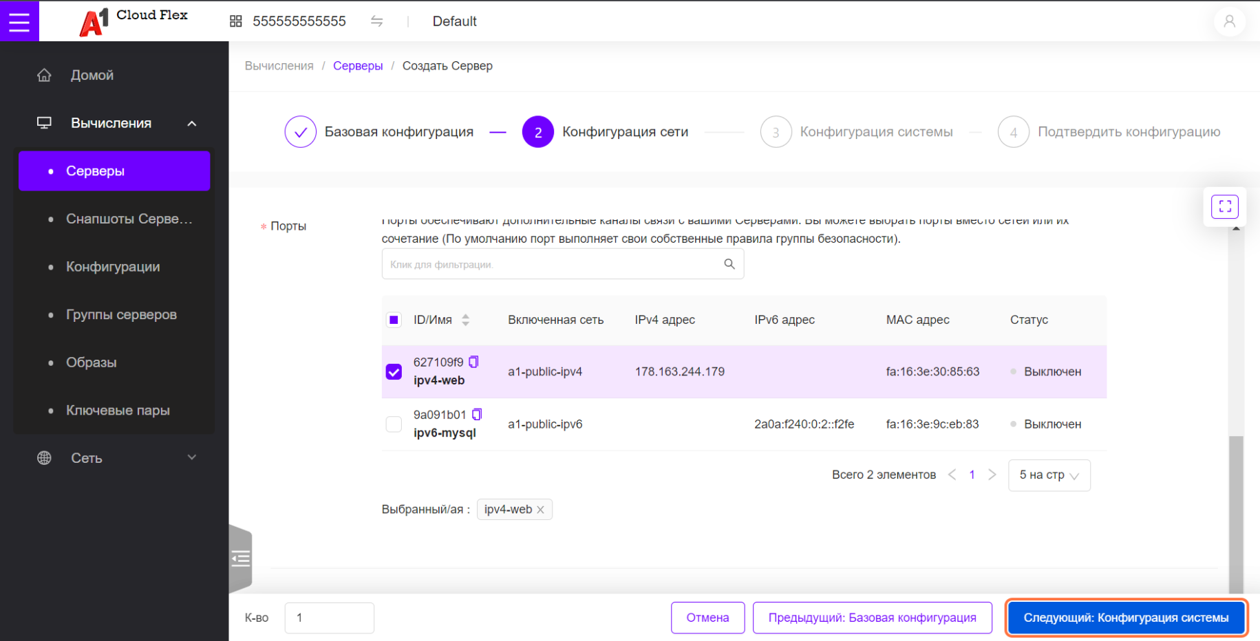Click the monitor icon beside Вычисления
Image resolution: width=1260 pixels, height=641 pixels.
click(x=44, y=123)
